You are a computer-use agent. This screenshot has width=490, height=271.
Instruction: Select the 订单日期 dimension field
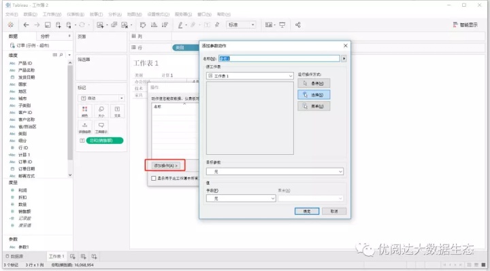(x=27, y=168)
